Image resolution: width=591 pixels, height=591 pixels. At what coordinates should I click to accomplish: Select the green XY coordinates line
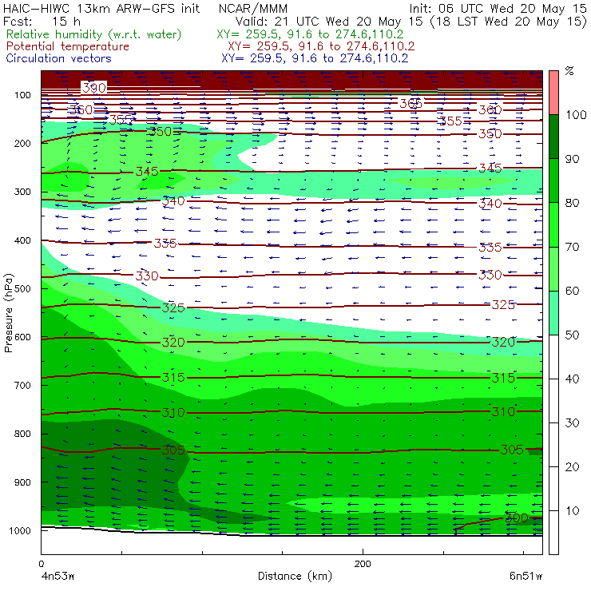tap(310, 34)
